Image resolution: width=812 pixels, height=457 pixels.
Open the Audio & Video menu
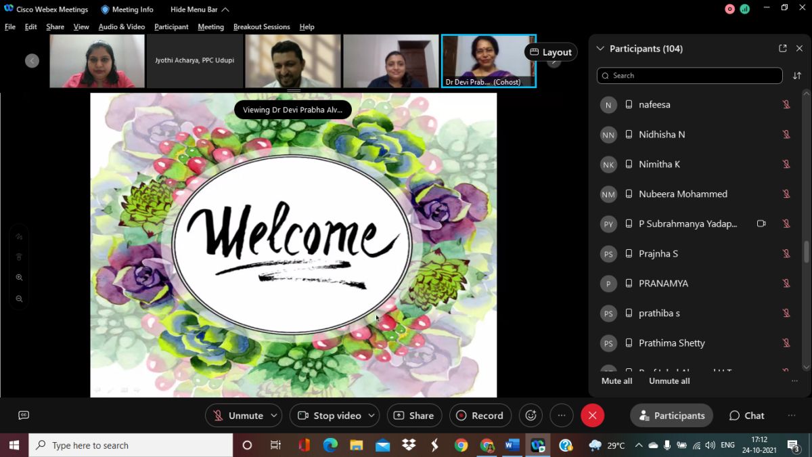click(x=121, y=27)
